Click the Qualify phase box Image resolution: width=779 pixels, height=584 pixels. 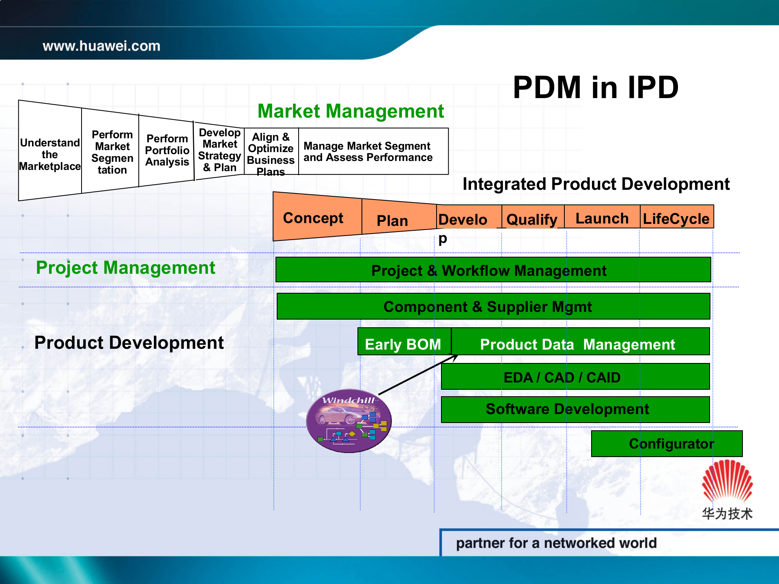click(532, 219)
